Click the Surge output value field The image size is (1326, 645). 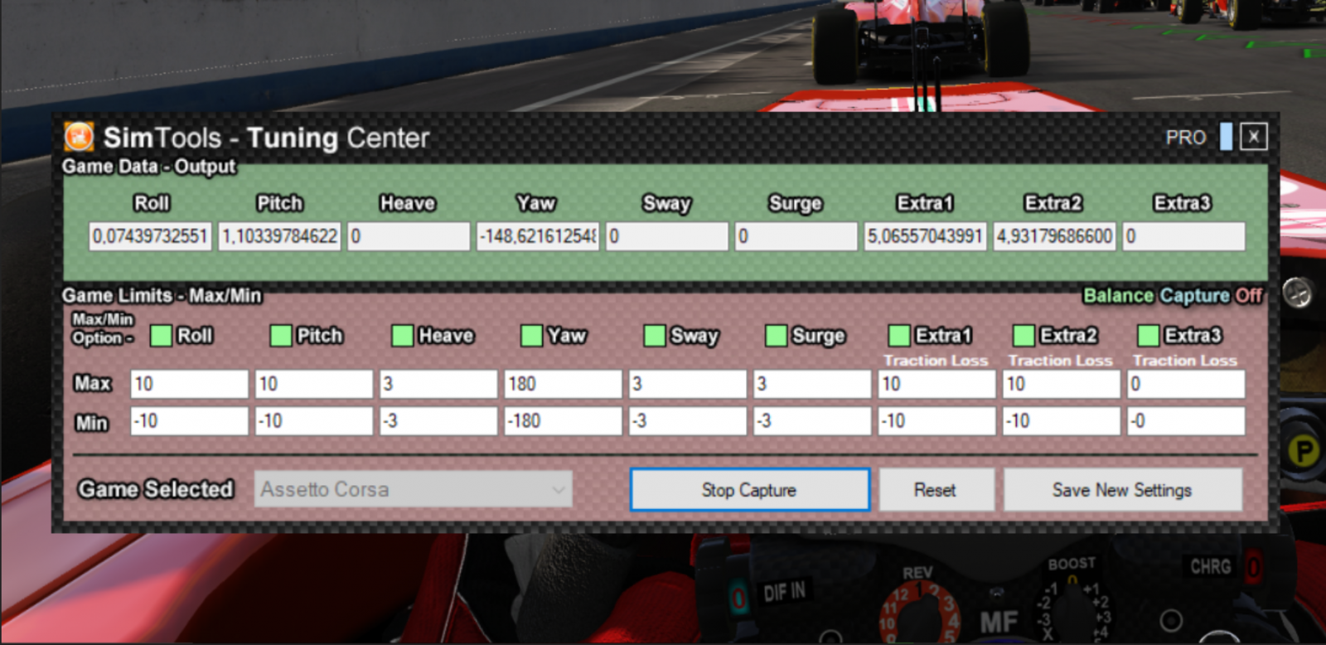click(796, 236)
